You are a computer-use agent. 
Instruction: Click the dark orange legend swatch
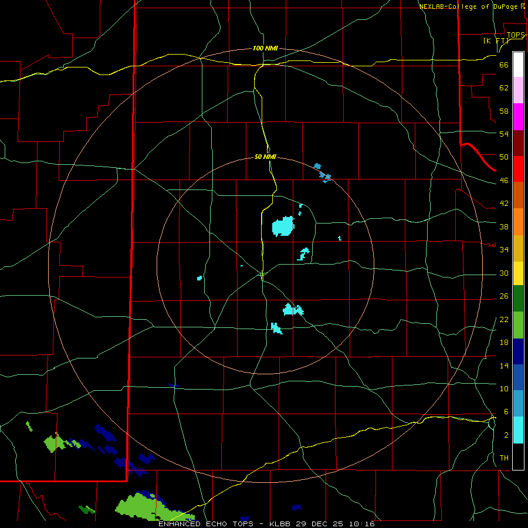(x=518, y=195)
